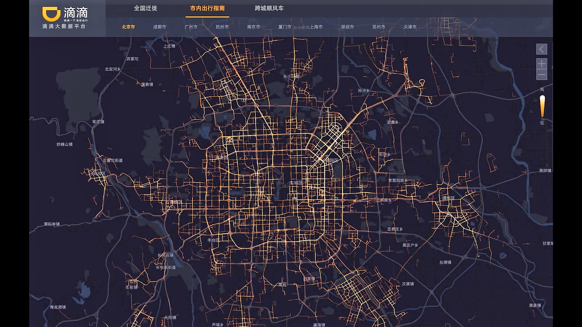582x327 pixels.
Task: Click the 东坝乡 map label
Action: coord(385,155)
